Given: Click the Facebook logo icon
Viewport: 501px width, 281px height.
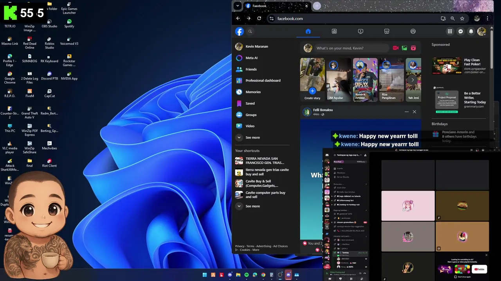Looking at the screenshot, I should [240, 32].
